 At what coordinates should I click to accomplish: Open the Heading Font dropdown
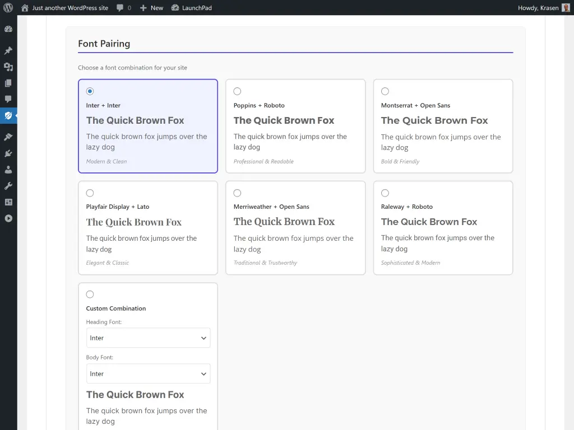click(x=148, y=338)
